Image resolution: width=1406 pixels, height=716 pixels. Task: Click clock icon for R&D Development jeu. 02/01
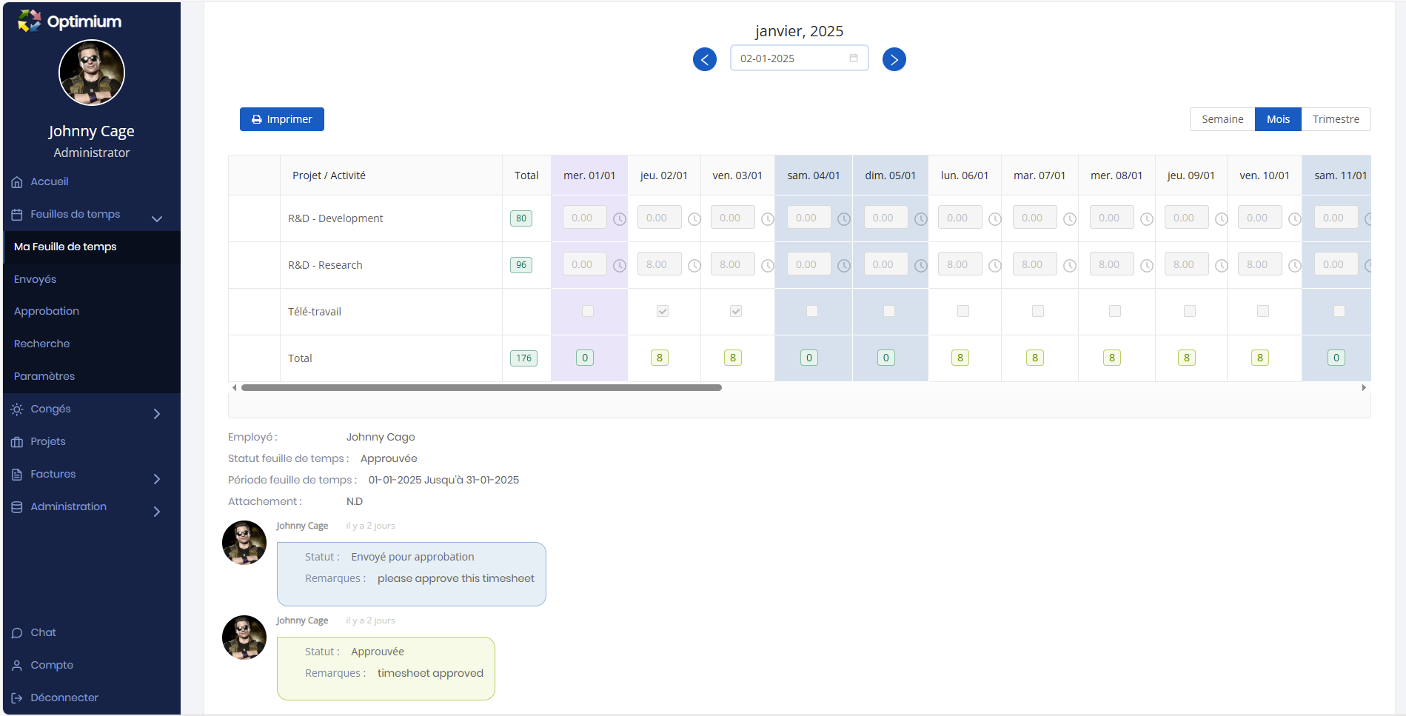(694, 219)
